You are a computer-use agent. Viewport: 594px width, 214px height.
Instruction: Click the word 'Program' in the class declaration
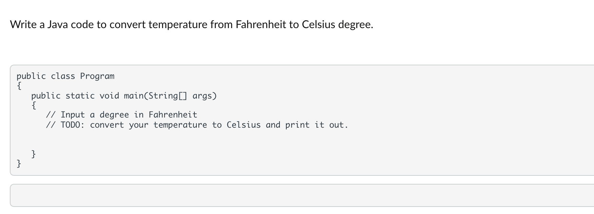[x=97, y=76]
